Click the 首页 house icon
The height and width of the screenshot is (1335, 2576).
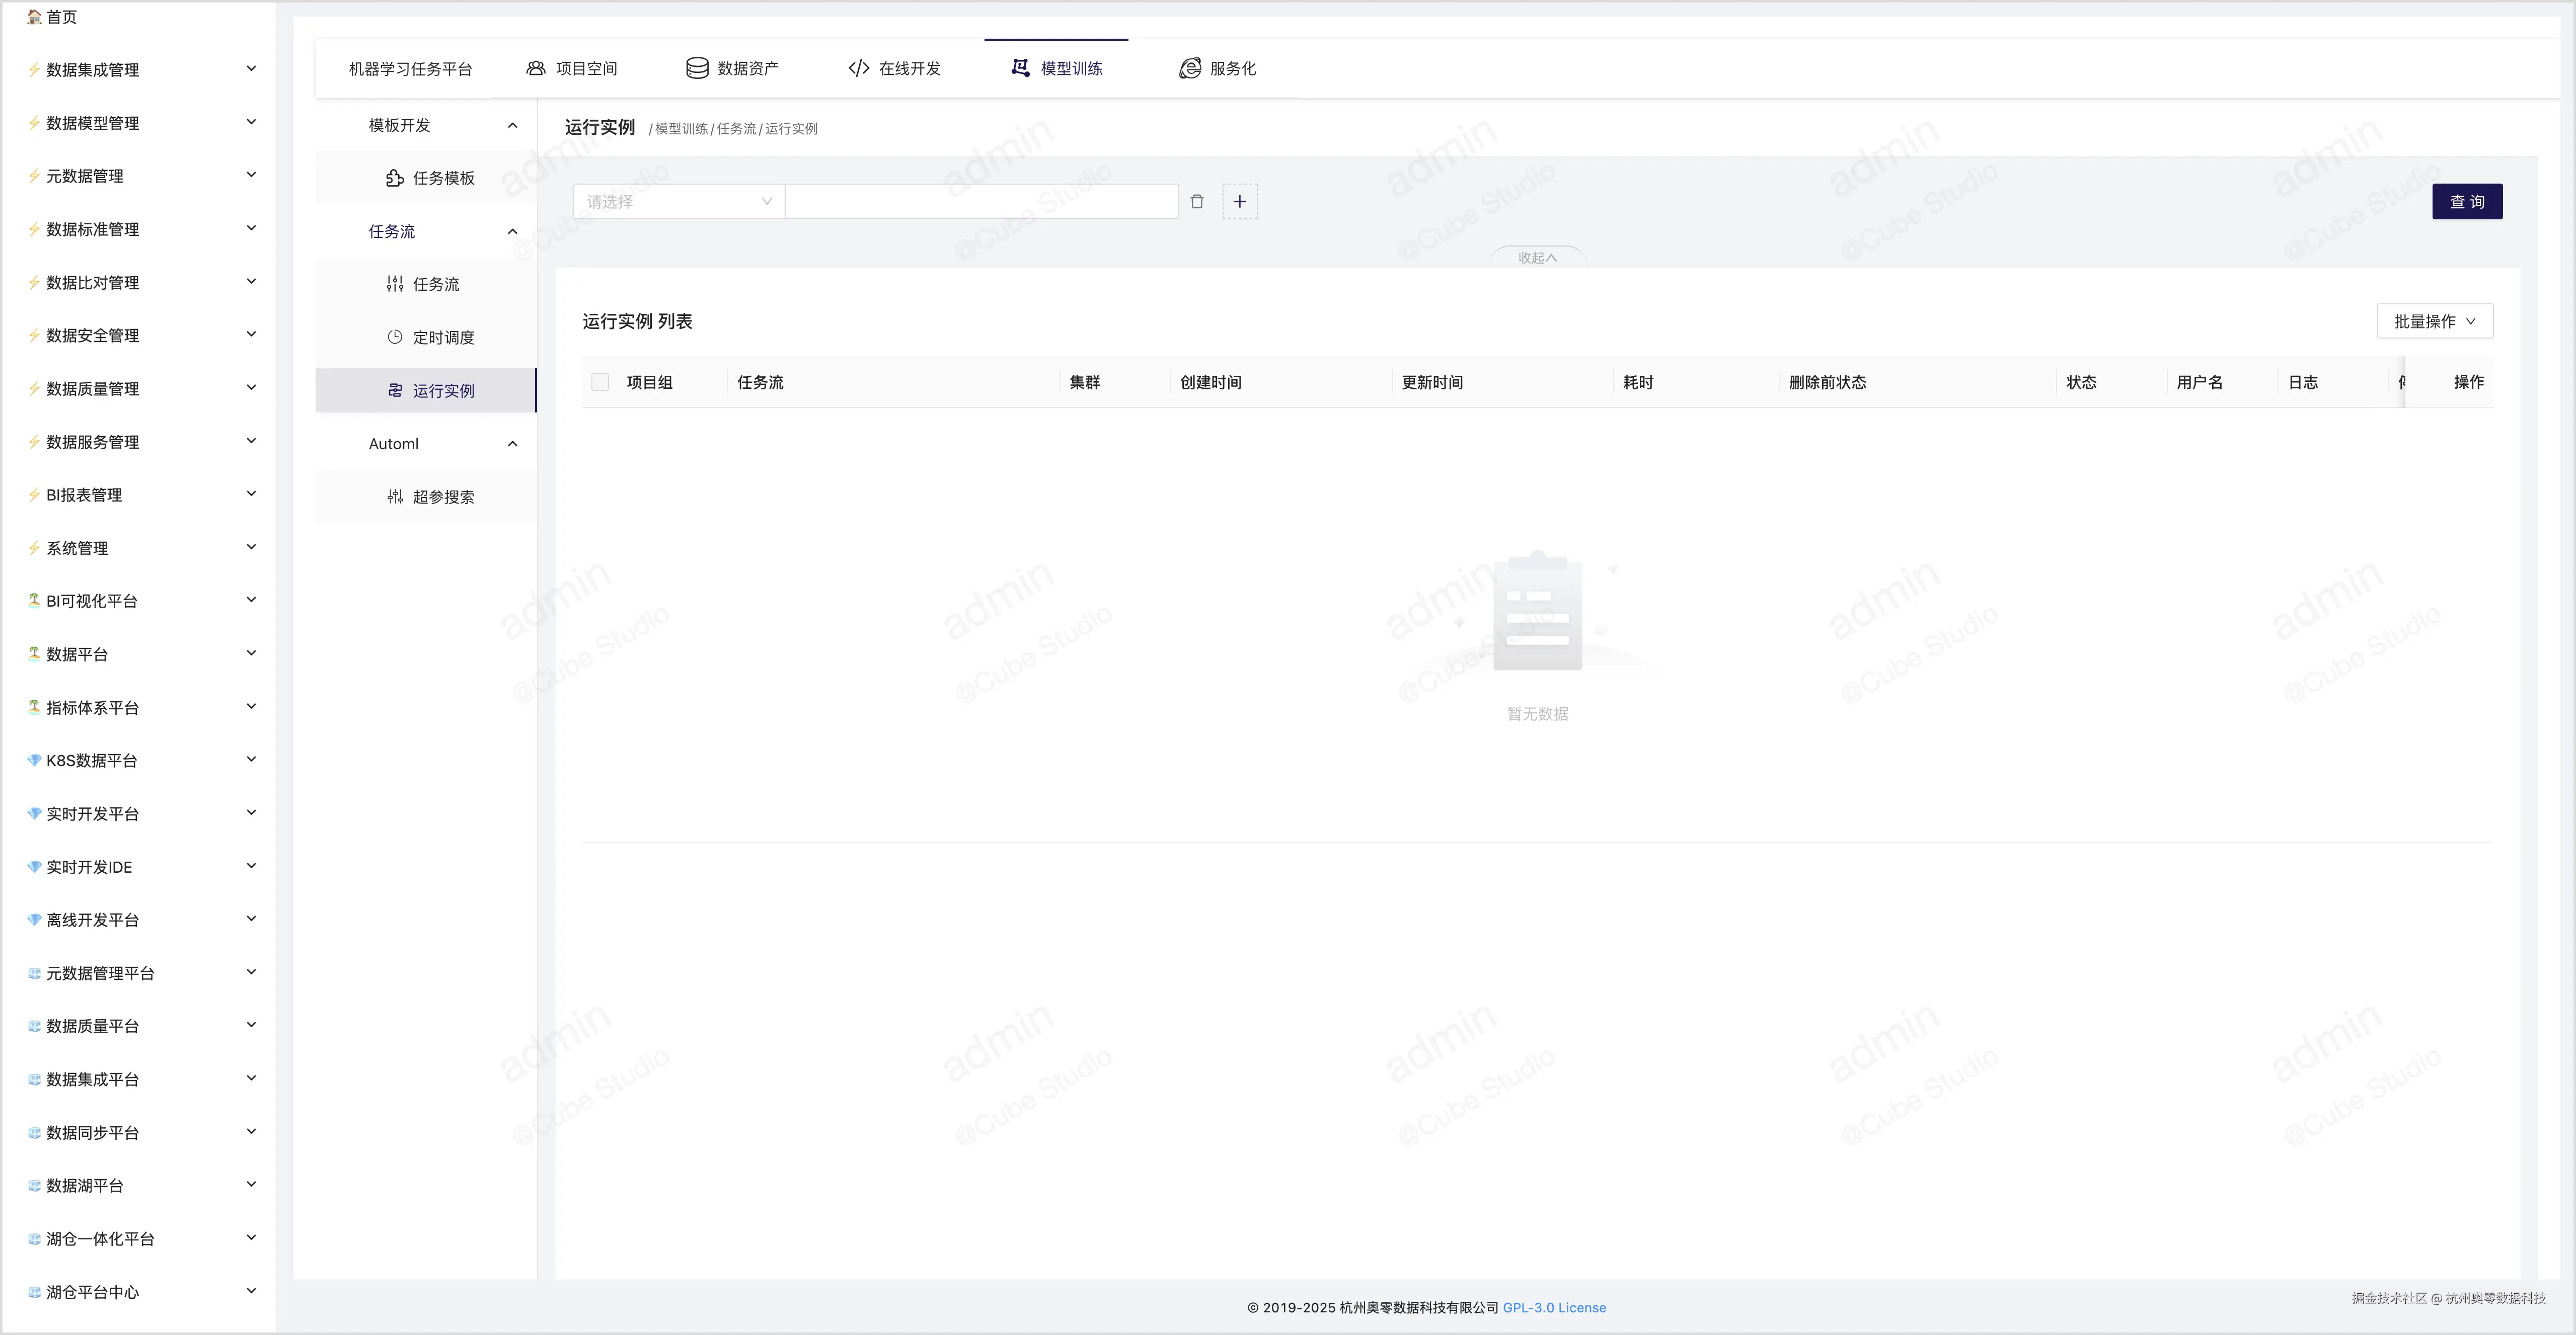[34, 16]
